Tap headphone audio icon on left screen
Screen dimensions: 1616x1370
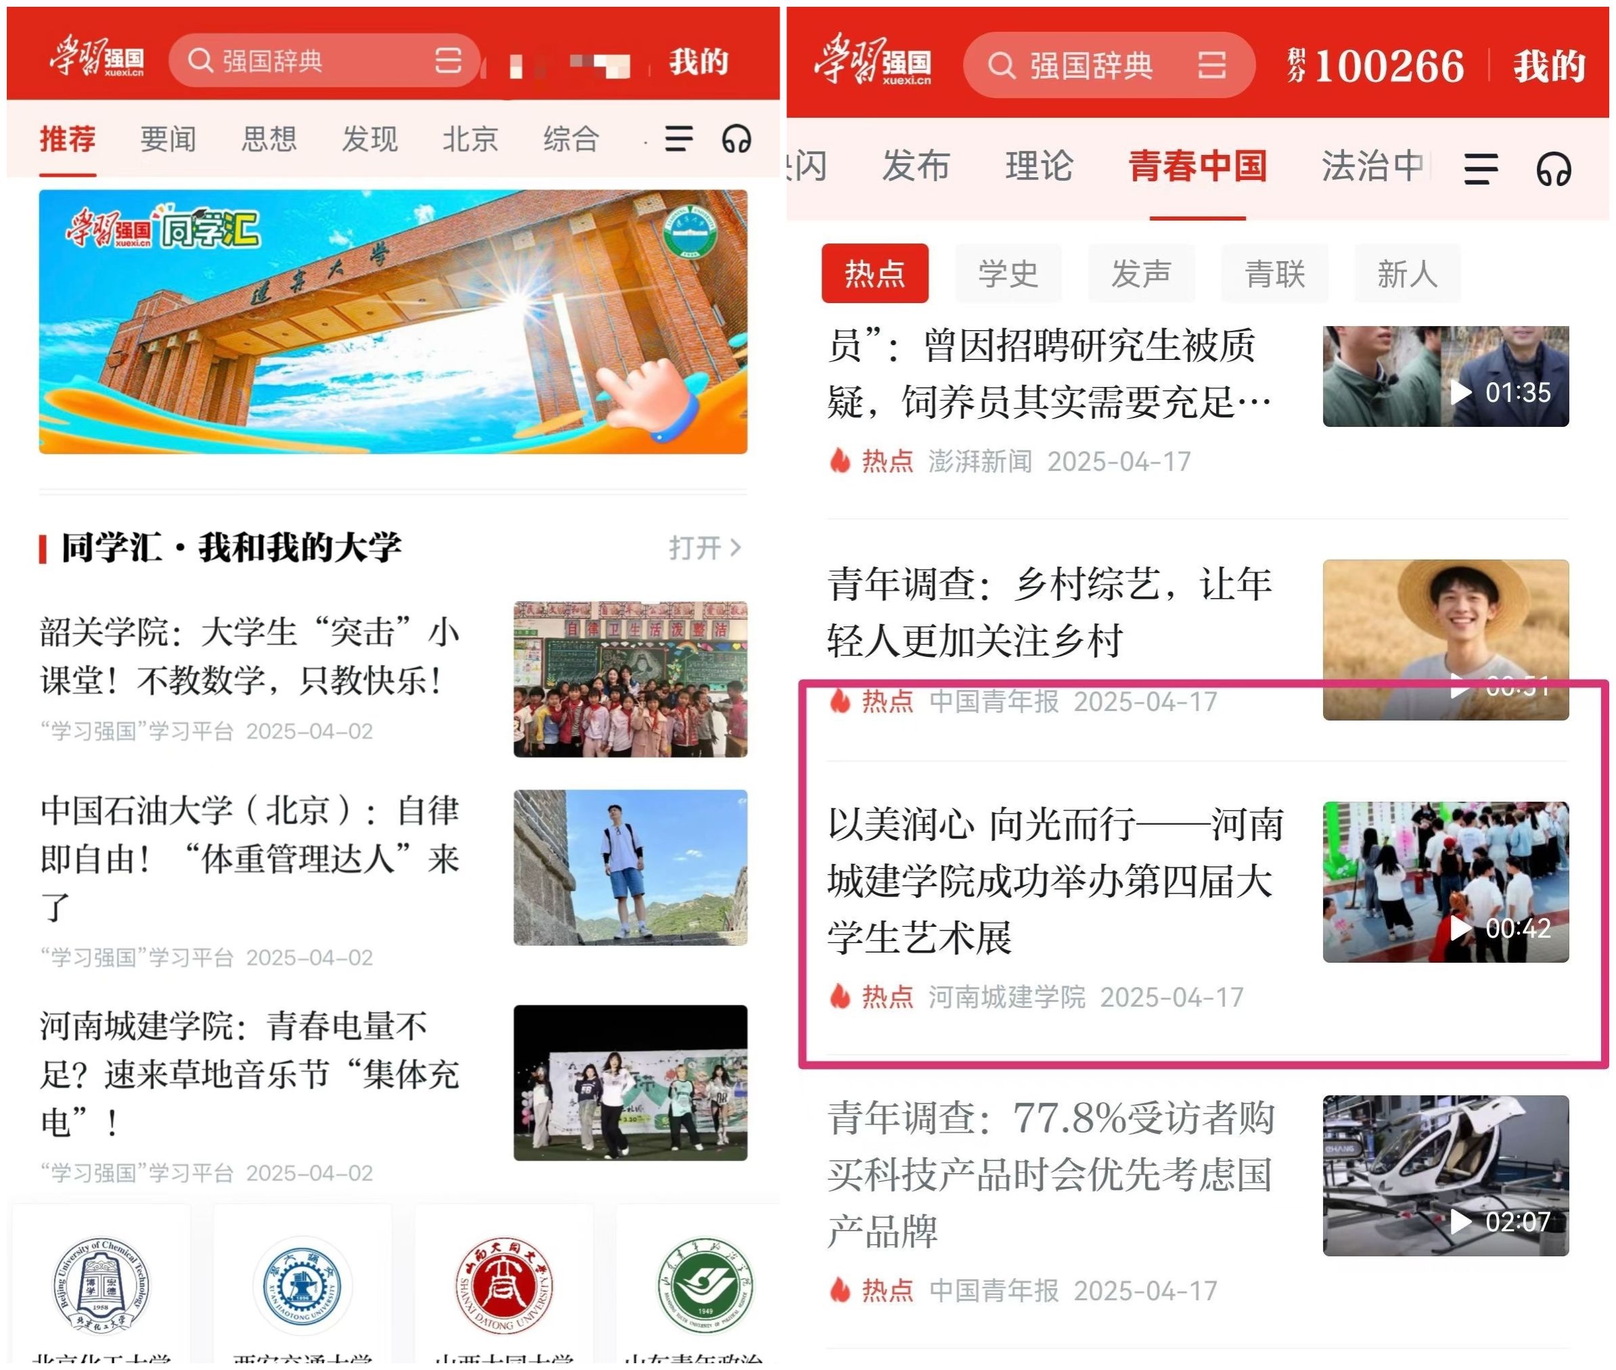[x=736, y=140]
